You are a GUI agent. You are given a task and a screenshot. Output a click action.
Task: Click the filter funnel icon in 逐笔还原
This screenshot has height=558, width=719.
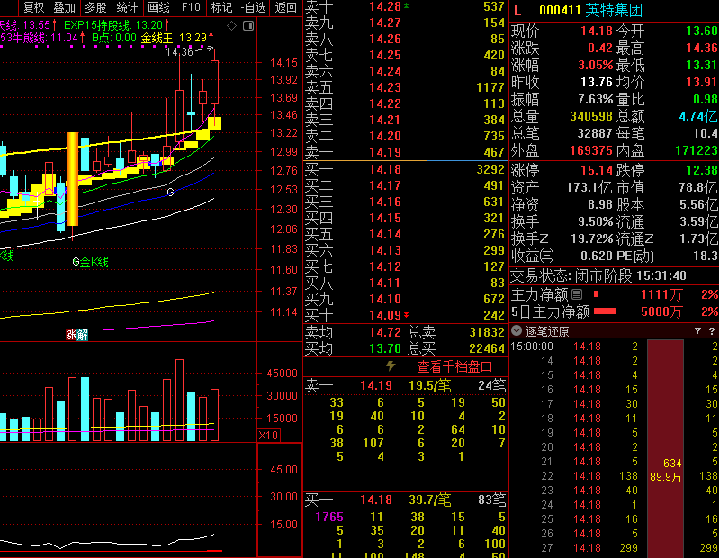[x=697, y=331]
